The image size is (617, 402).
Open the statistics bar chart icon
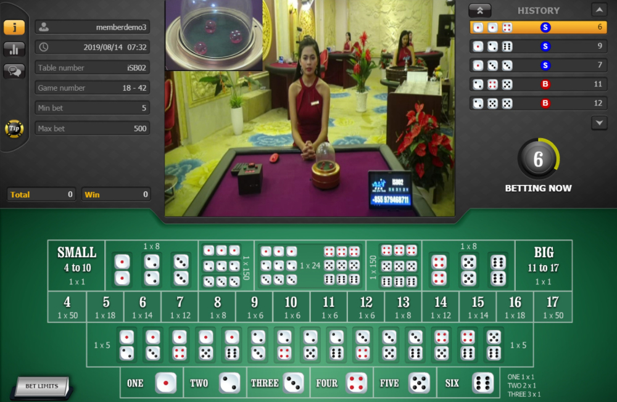(14, 49)
